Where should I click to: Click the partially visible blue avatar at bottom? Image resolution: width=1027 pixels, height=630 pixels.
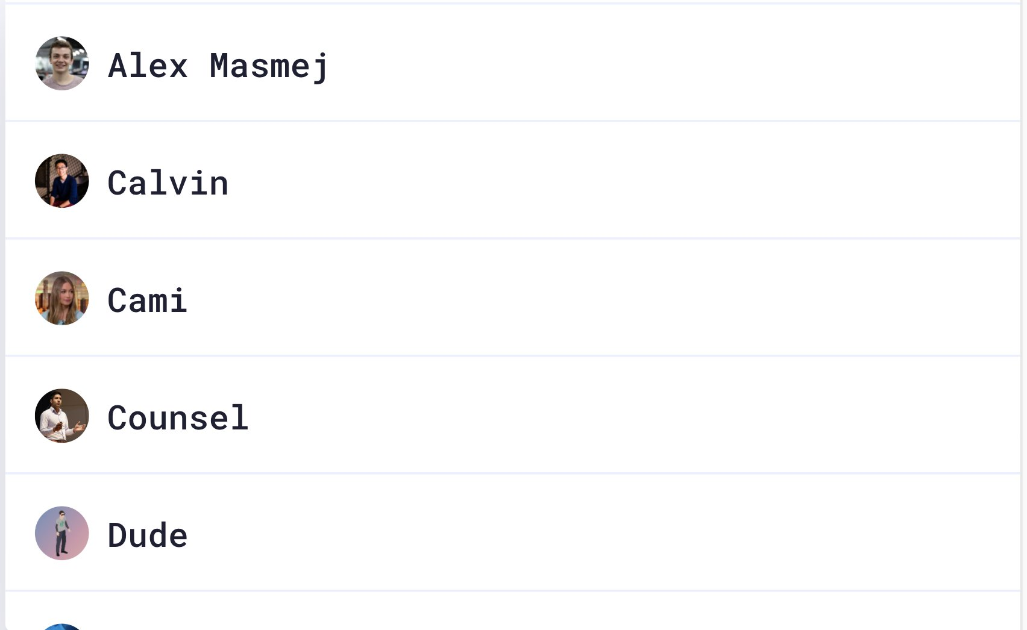62,626
